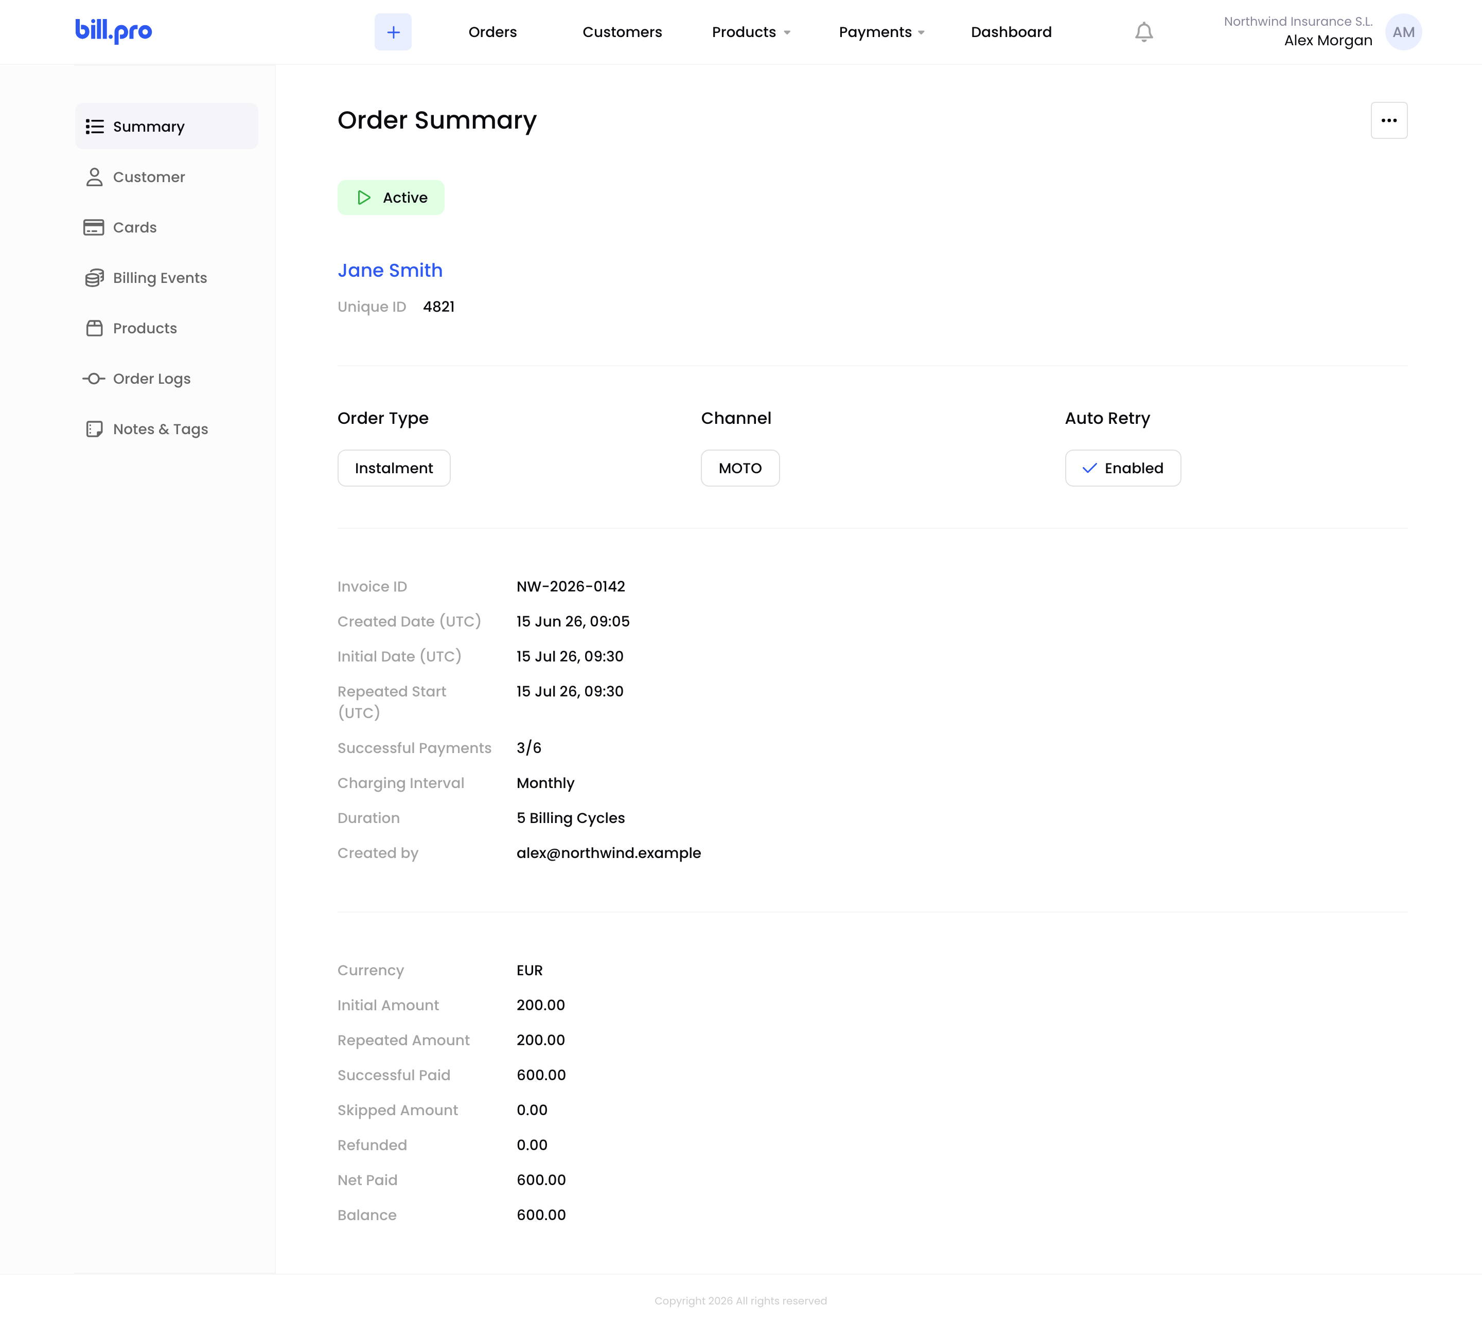Viewport: 1482px width, 1323px height.
Task: Open the notifications bell
Action: pos(1144,32)
